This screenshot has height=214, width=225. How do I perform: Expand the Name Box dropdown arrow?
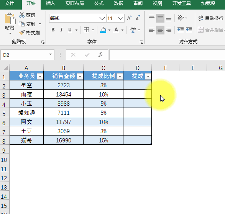coord(50,54)
